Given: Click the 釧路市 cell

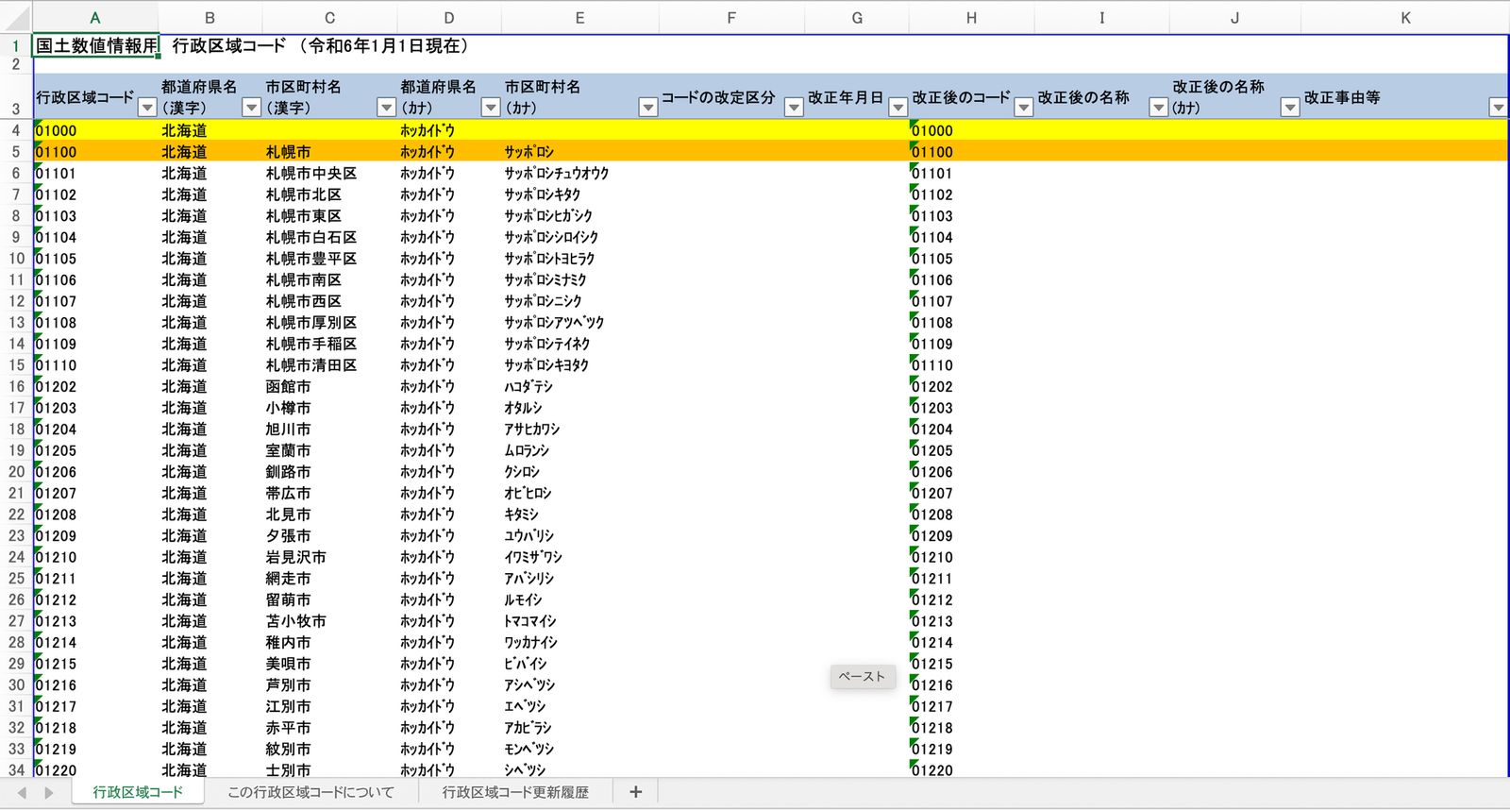Looking at the screenshot, I should [329, 472].
